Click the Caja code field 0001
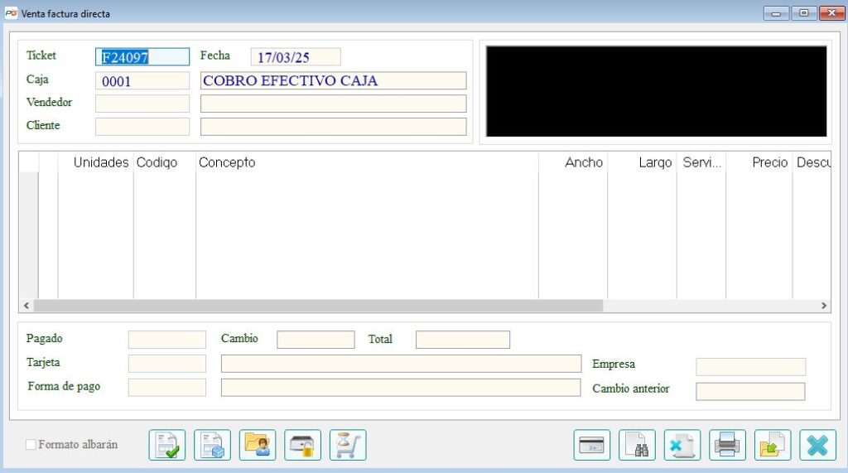The image size is (848, 473). point(142,80)
